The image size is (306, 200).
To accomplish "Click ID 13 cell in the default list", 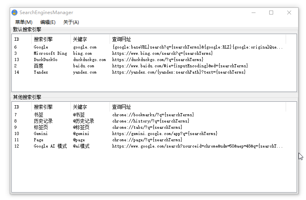I will point(16,59).
